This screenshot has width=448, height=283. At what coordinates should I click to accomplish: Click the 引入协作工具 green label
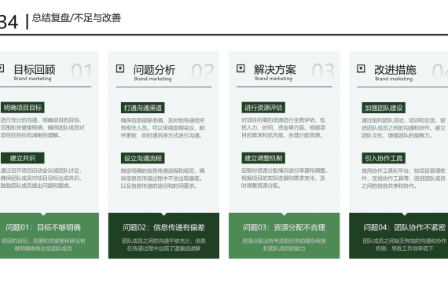click(384, 158)
